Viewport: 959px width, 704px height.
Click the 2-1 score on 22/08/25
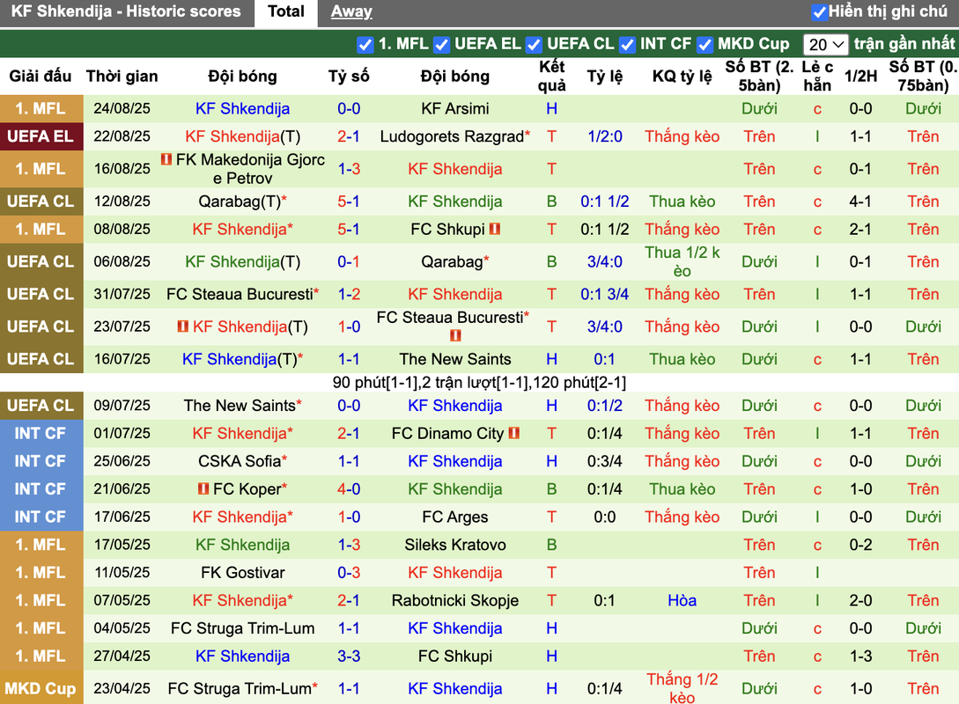pos(349,136)
